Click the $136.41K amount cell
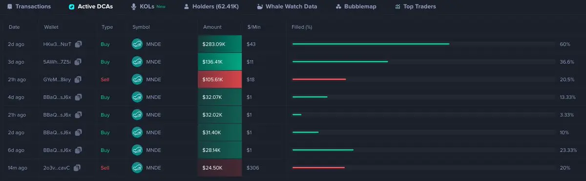Image resolution: width=586 pixels, height=181 pixels. coord(220,62)
